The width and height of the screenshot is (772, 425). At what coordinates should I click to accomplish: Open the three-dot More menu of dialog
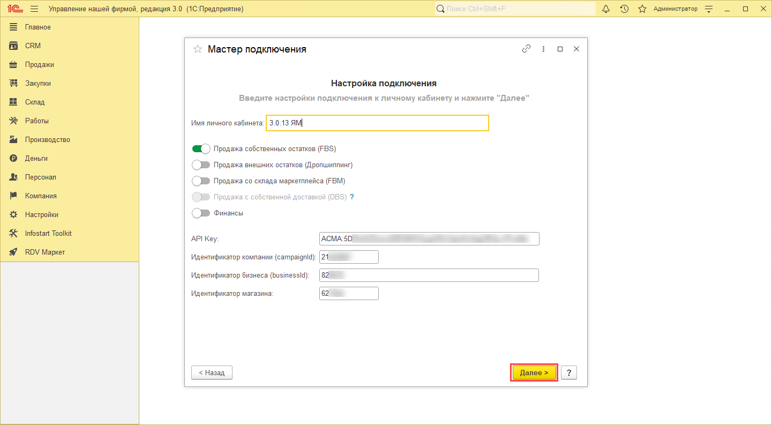point(543,49)
